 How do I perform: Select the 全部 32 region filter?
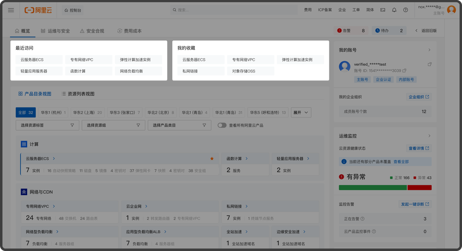coord(26,112)
